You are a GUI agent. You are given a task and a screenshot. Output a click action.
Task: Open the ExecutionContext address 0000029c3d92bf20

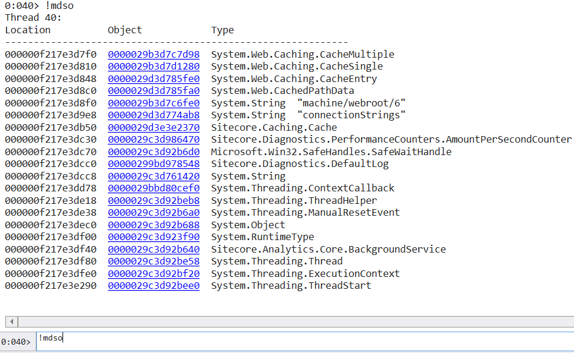[154, 273]
